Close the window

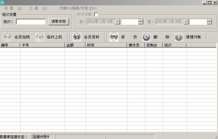click(x=214, y=2)
